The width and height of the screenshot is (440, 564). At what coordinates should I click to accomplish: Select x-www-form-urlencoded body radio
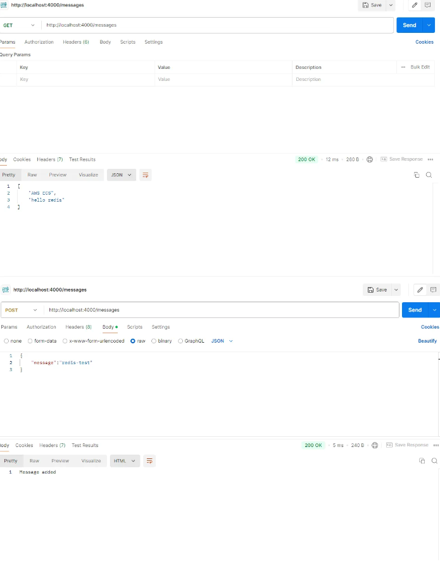pyautogui.click(x=65, y=341)
